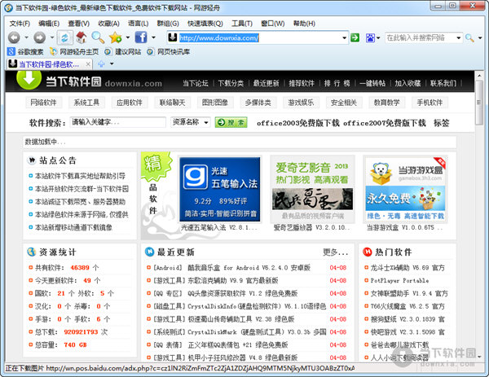This screenshot has height=377, width=489.
Task: Click the green Go arrow beside the address bar
Action: coord(355,37)
